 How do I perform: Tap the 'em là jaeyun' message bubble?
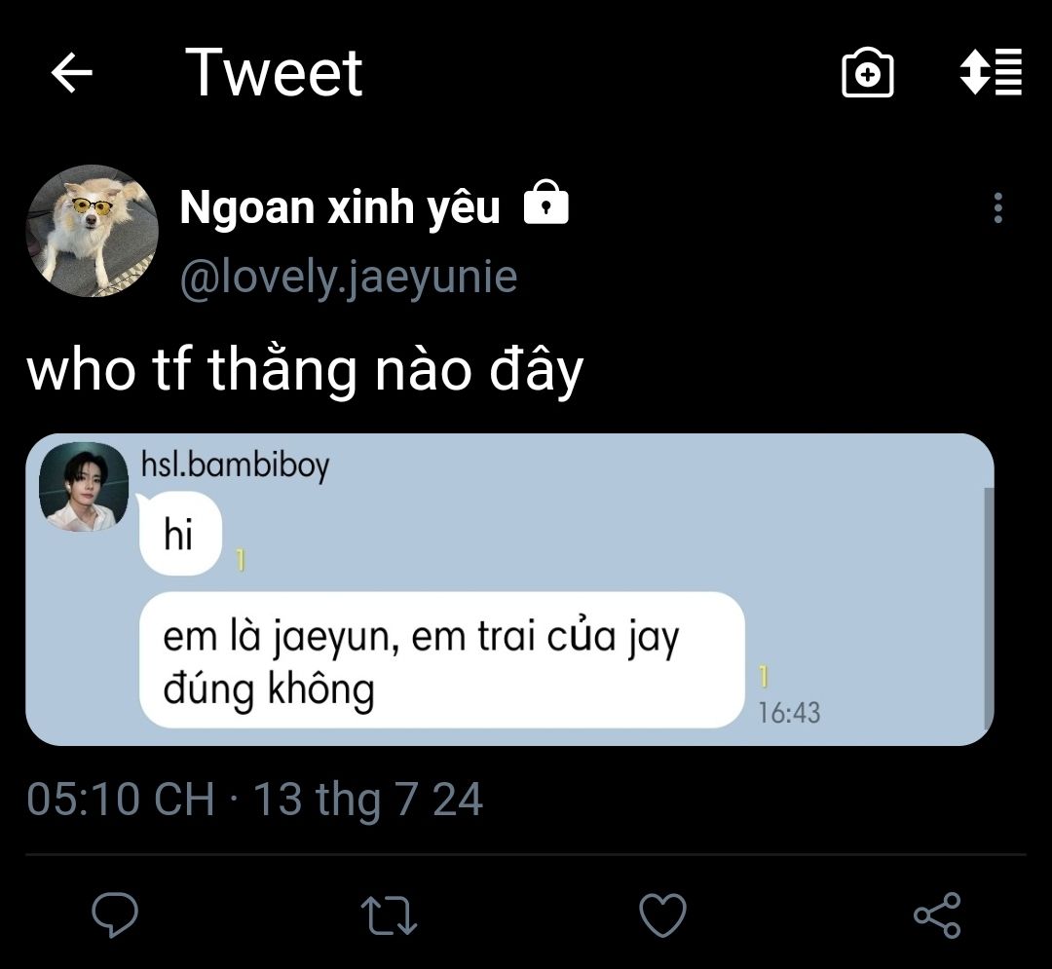(442, 660)
